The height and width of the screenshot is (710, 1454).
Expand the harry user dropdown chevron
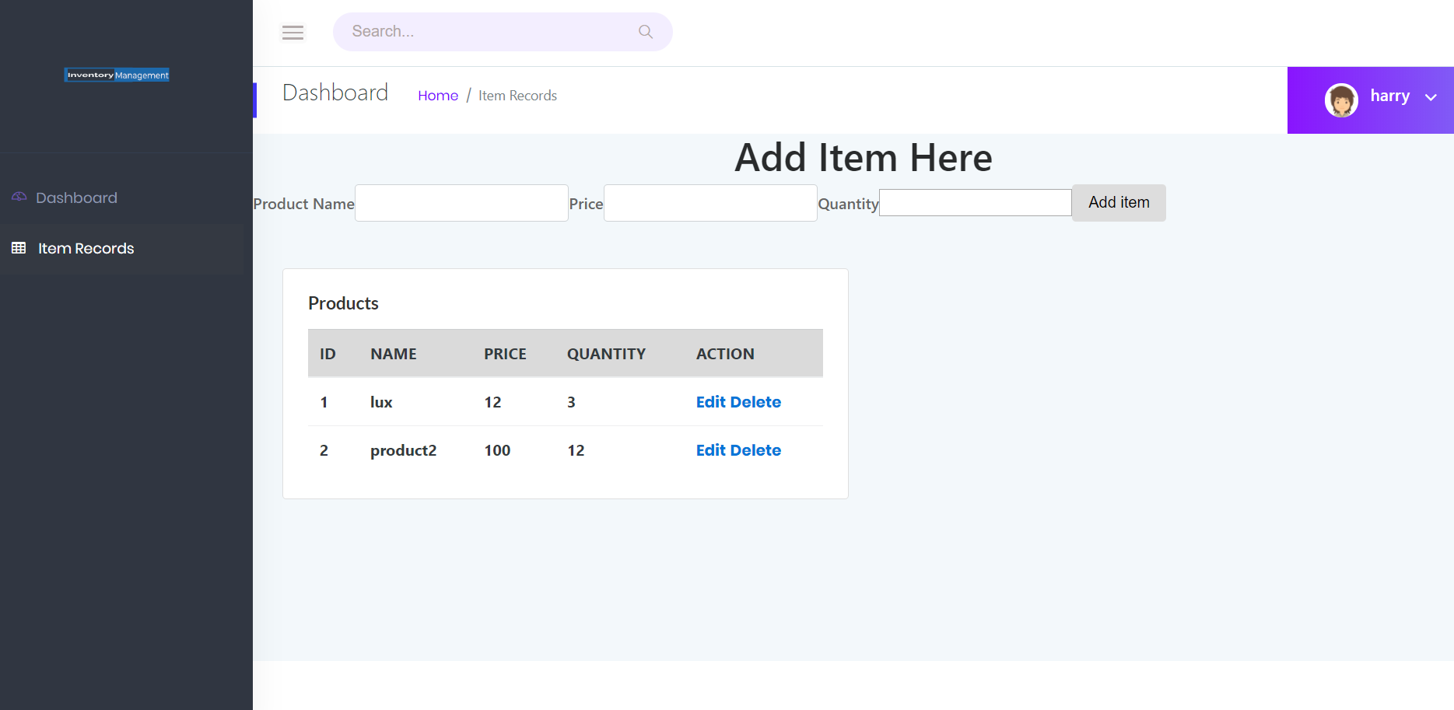pyautogui.click(x=1430, y=97)
